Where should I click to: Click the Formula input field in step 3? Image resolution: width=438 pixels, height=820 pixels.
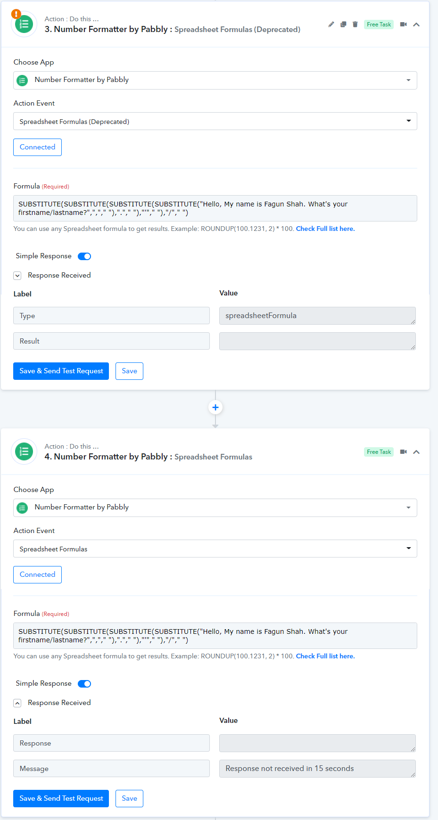215,208
